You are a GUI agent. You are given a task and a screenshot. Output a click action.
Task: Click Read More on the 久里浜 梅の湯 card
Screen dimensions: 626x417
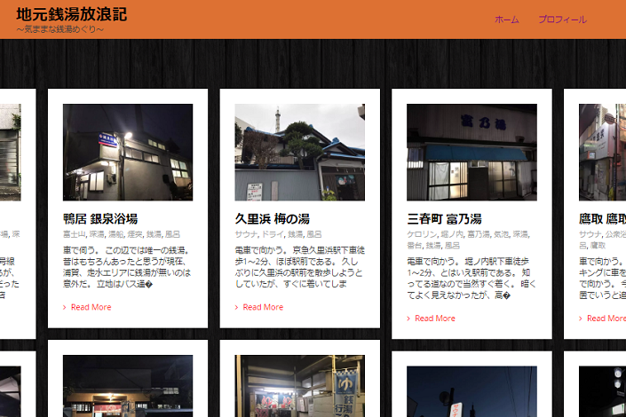pyautogui.click(x=263, y=307)
